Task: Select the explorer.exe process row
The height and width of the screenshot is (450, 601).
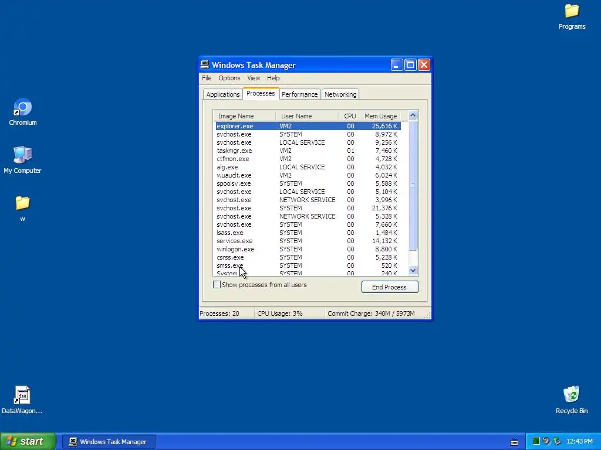Action: click(x=308, y=126)
